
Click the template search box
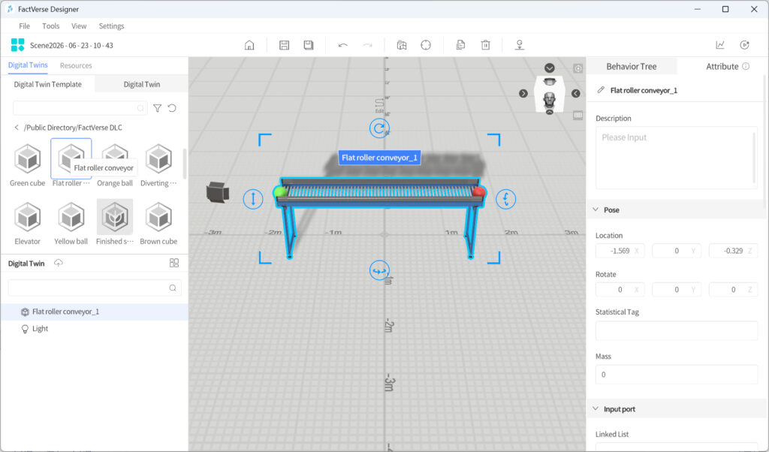80,108
